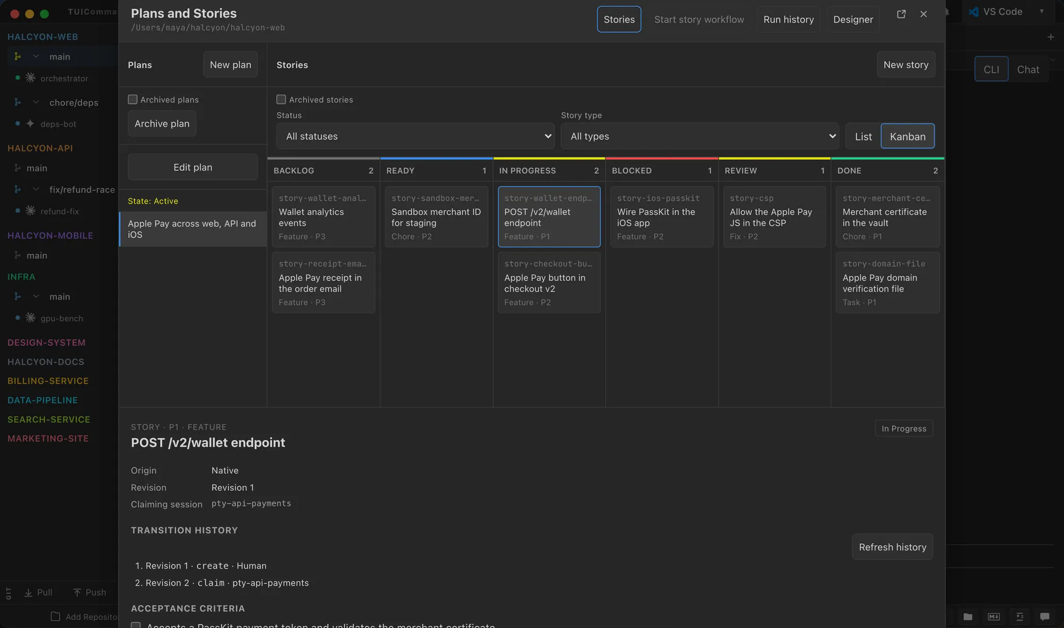Open the All statuses dropdown
This screenshot has height=628, width=1064.
pyautogui.click(x=415, y=136)
